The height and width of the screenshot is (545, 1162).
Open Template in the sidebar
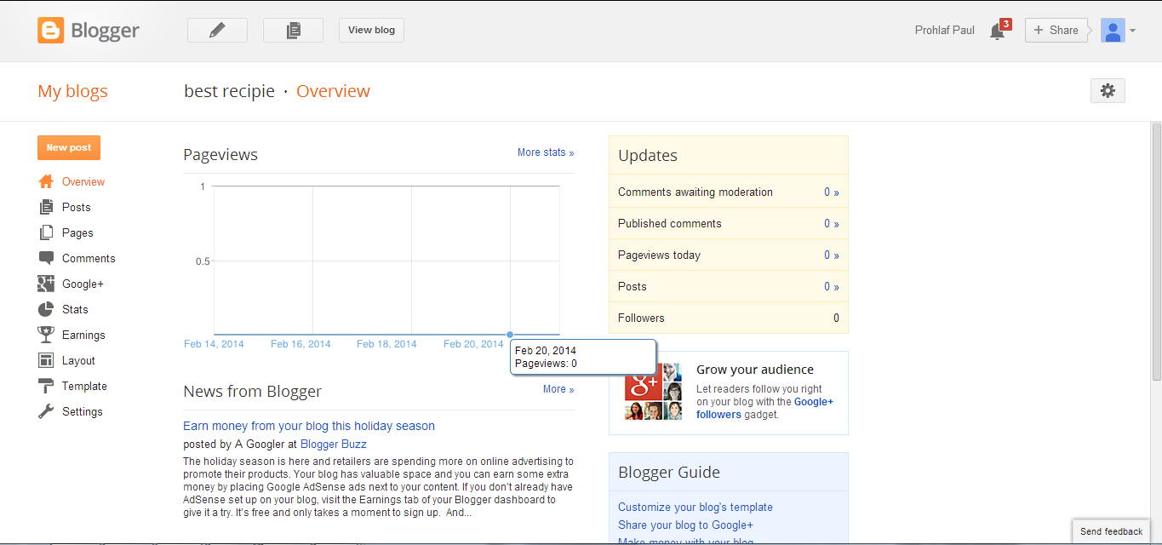point(84,386)
